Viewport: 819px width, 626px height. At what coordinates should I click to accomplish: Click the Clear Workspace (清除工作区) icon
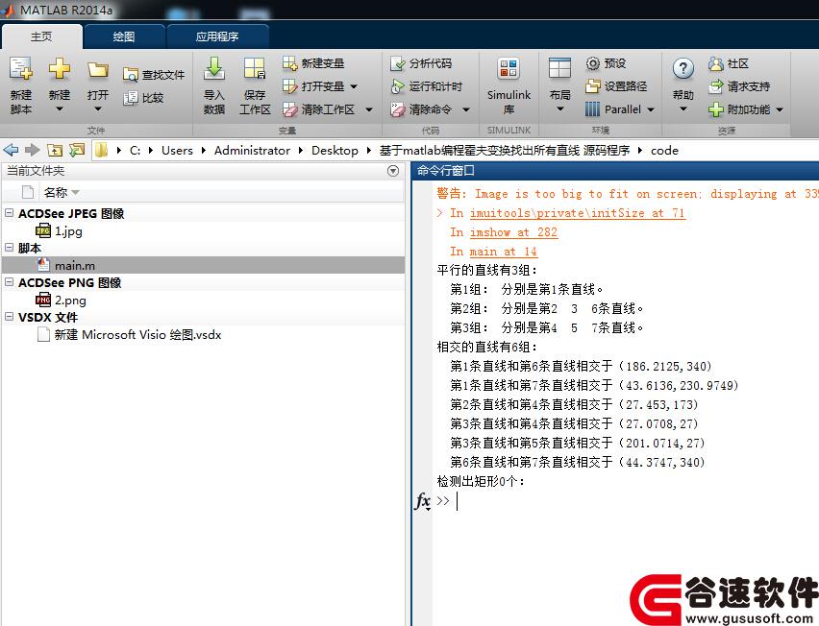289,109
